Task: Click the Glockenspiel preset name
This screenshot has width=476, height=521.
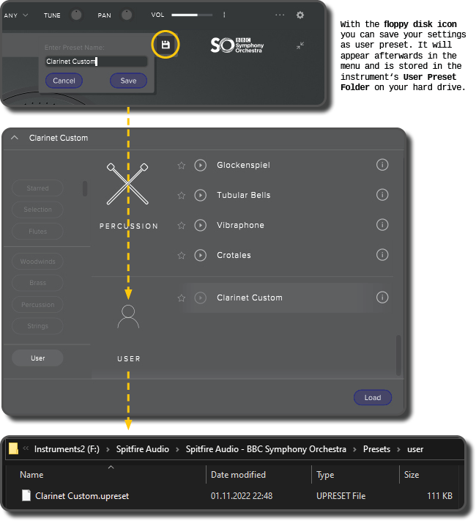Action: pos(243,165)
